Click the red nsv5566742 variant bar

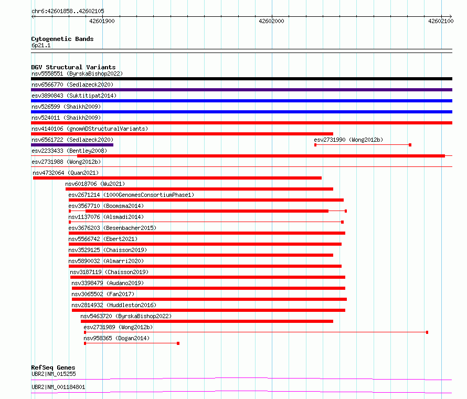click(205, 244)
